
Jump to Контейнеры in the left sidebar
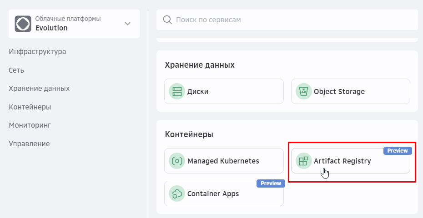[30, 107]
